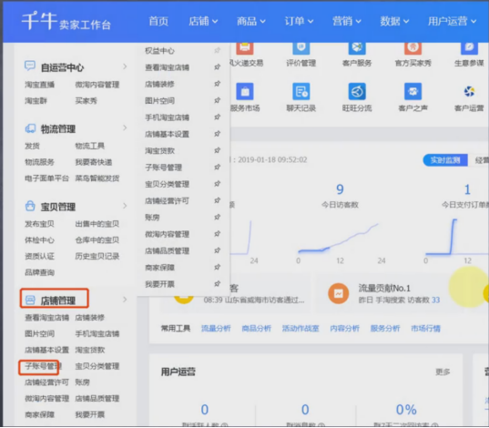The image size is (489, 428).
Task: Open 品牌查询 link in sidebar
Action: pos(39,272)
